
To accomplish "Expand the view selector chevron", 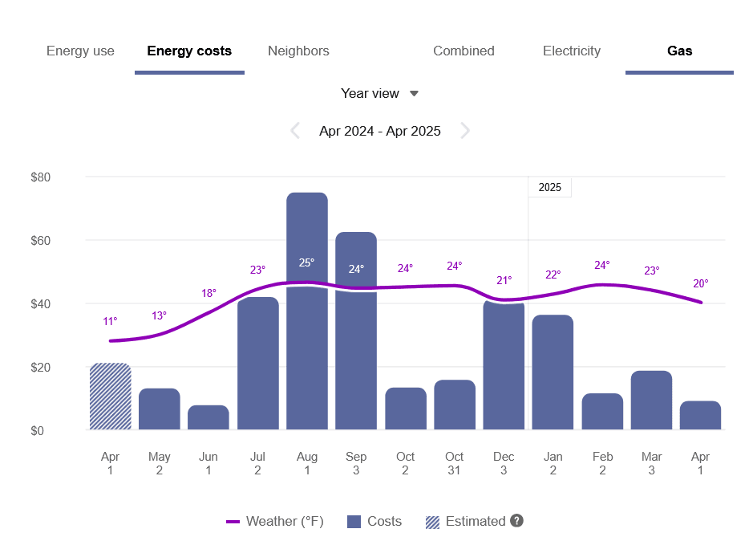I will coord(414,93).
